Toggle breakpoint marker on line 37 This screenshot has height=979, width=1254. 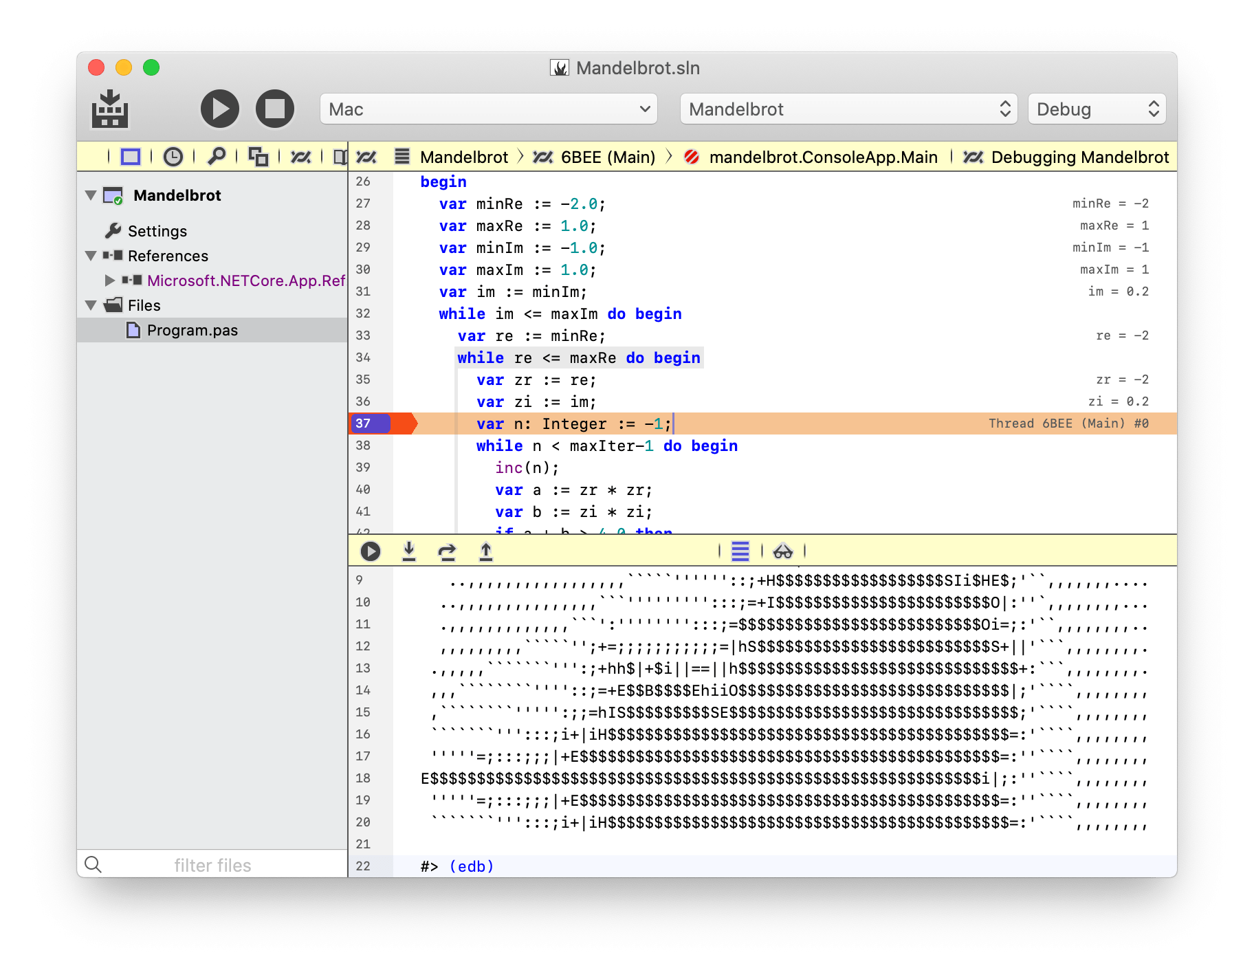click(x=384, y=423)
